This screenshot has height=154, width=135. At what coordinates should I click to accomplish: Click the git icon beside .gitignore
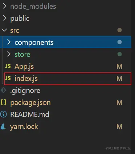click(x=3, y=90)
